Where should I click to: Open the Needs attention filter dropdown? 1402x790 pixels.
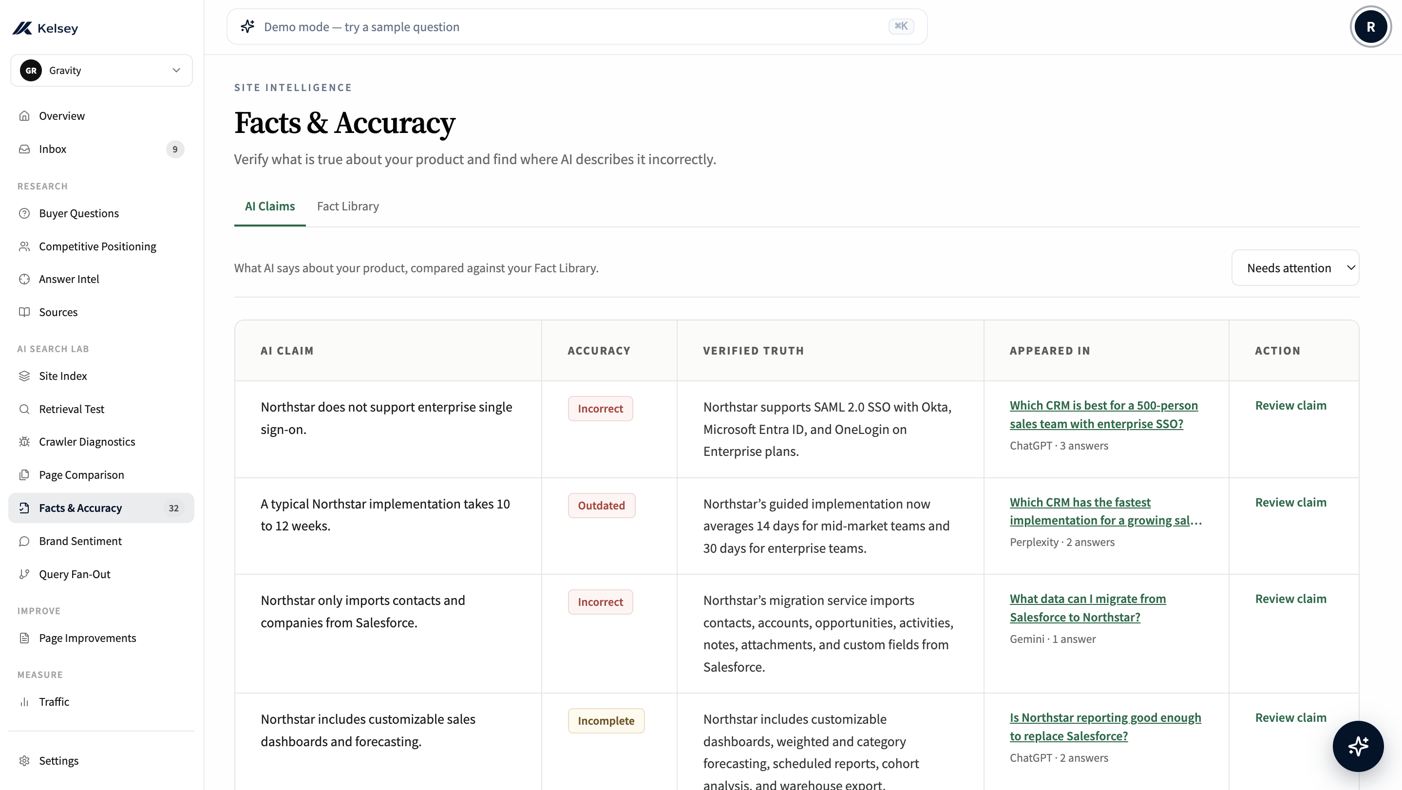[1295, 268]
